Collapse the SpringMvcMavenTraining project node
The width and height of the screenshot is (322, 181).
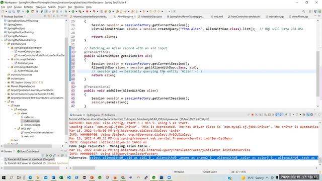point(2,40)
